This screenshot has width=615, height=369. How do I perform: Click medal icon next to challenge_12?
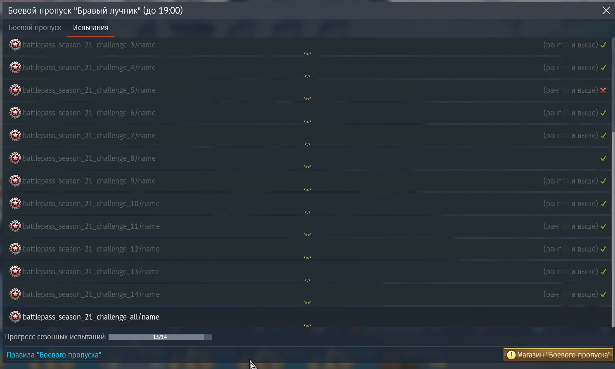[15, 249]
